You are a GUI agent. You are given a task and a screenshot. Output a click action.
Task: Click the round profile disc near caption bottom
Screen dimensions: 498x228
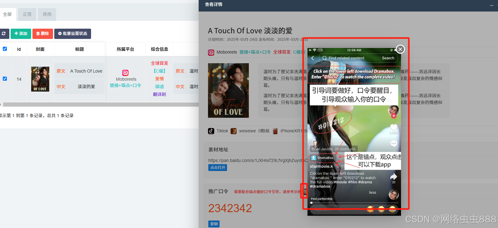(x=394, y=195)
